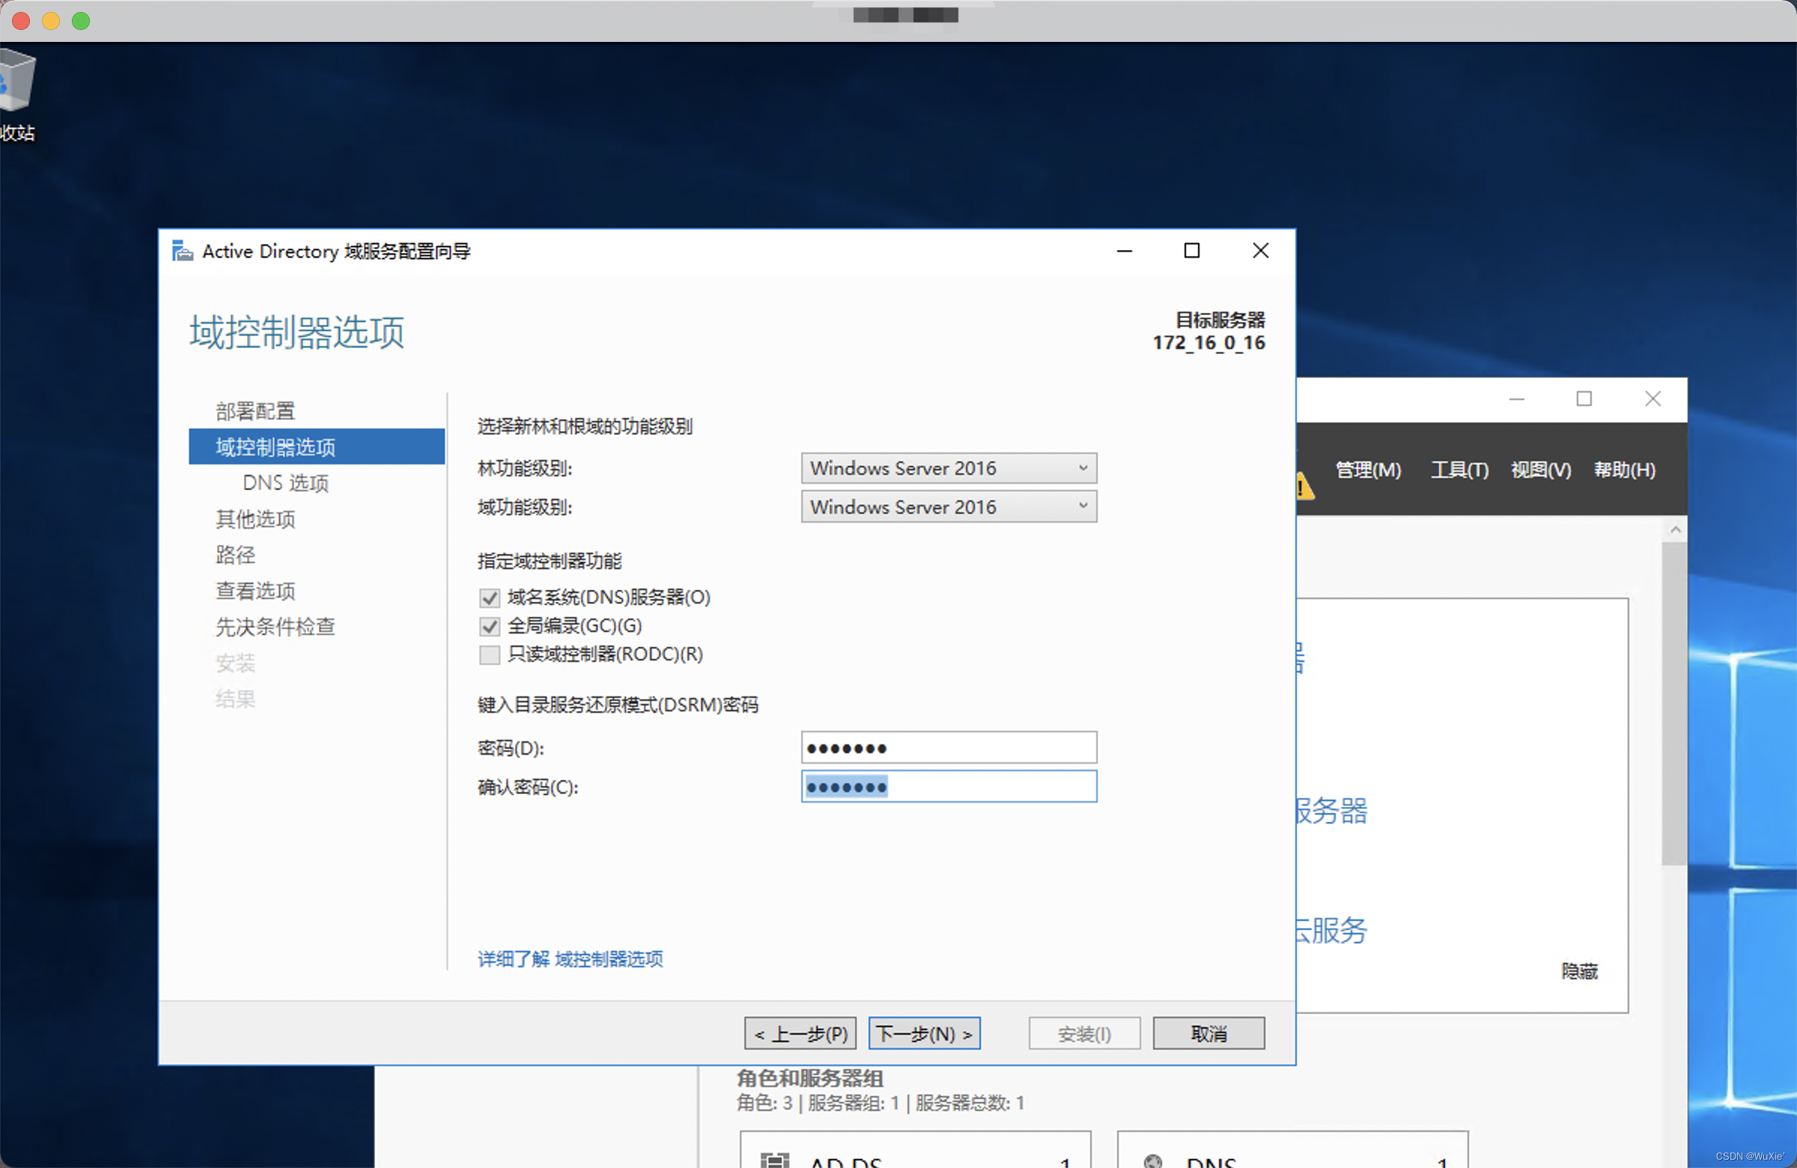Close the AD configuration wizard window

1260,251
